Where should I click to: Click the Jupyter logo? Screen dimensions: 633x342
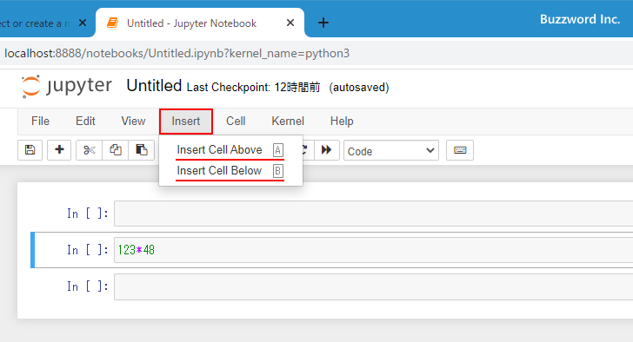pos(67,86)
